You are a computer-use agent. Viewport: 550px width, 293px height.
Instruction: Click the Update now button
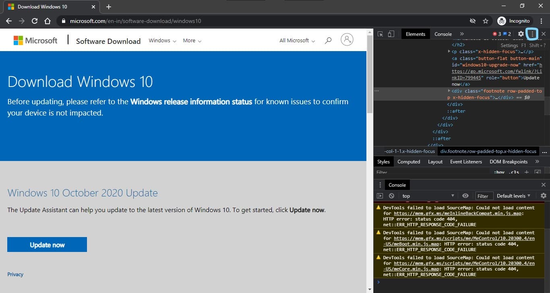click(x=47, y=245)
